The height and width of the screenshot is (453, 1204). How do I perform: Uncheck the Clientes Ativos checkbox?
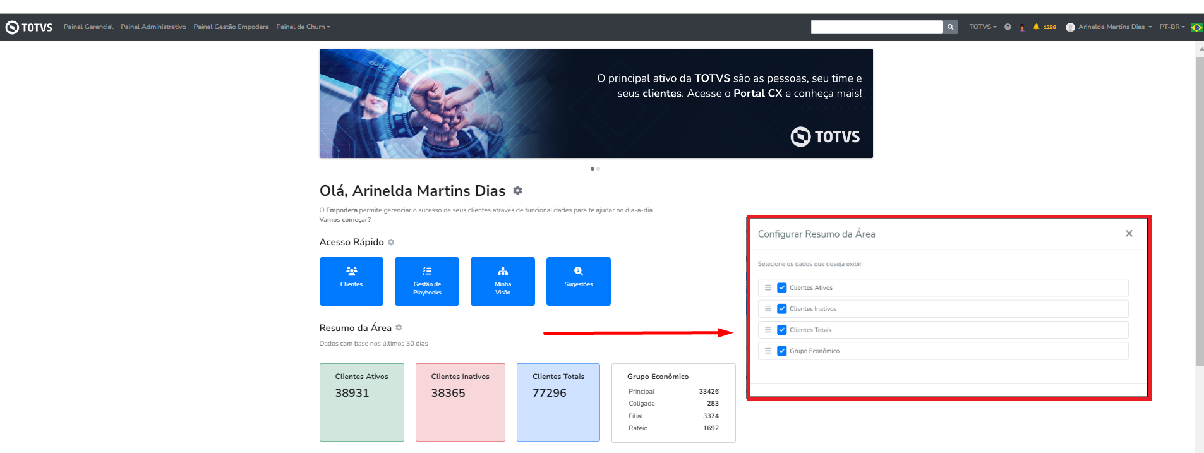point(782,288)
